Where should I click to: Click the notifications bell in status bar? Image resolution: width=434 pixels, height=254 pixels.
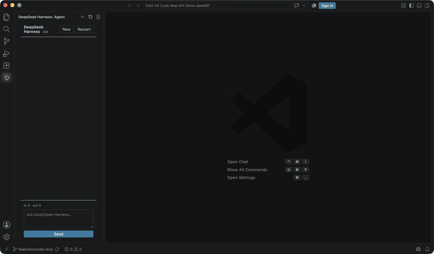(x=427, y=249)
